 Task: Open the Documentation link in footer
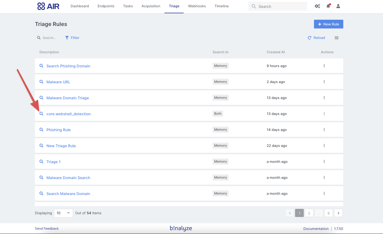point(316,229)
